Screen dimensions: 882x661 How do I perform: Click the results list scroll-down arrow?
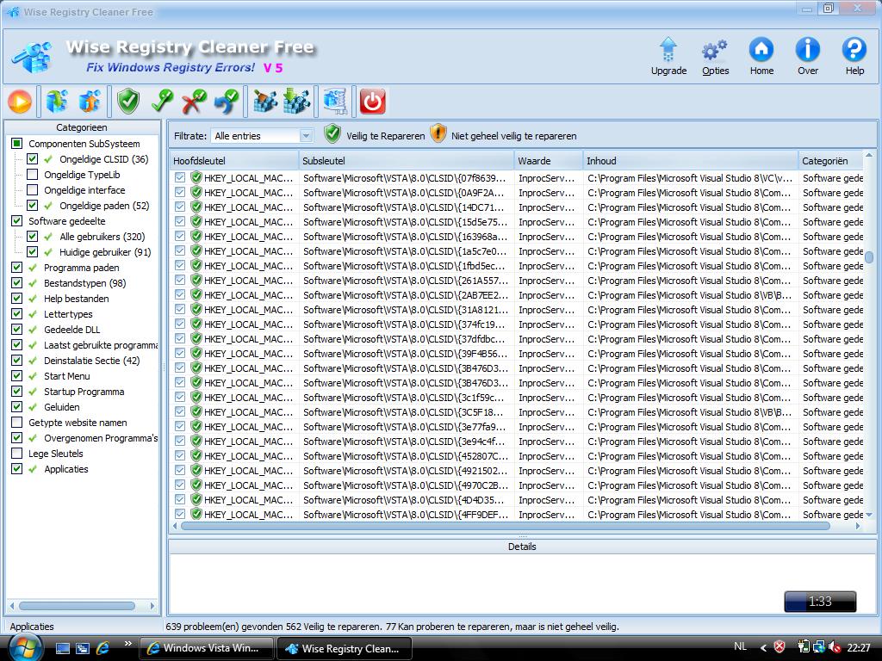point(869,515)
